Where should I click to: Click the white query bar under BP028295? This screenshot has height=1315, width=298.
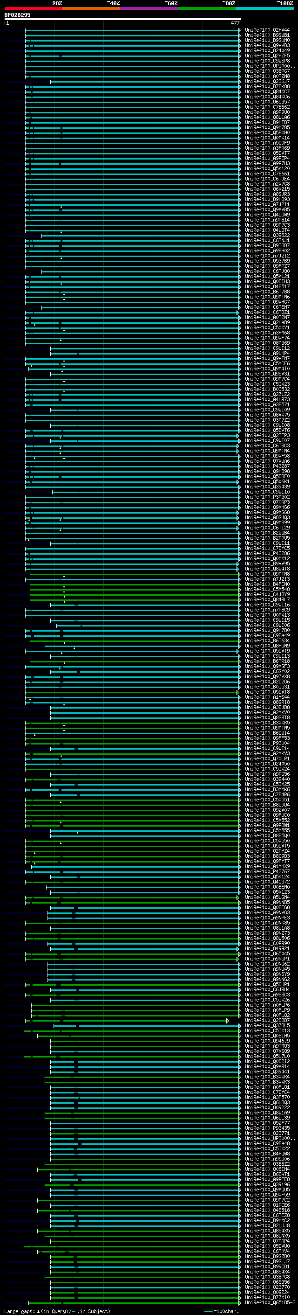[123, 20]
